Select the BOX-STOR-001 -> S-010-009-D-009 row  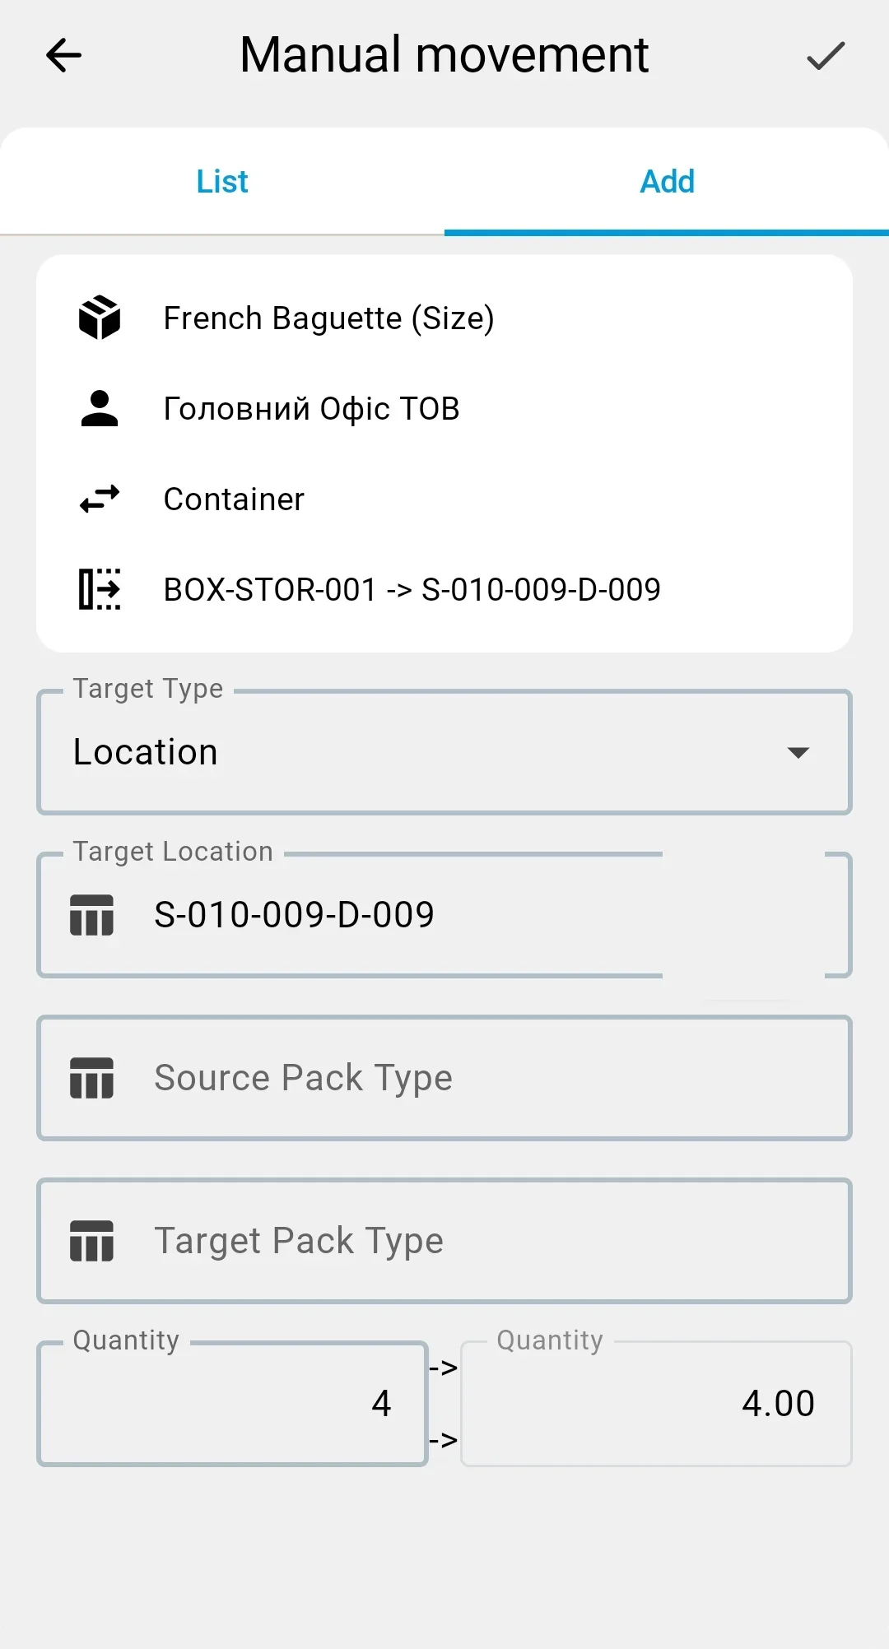click(444, 589)
